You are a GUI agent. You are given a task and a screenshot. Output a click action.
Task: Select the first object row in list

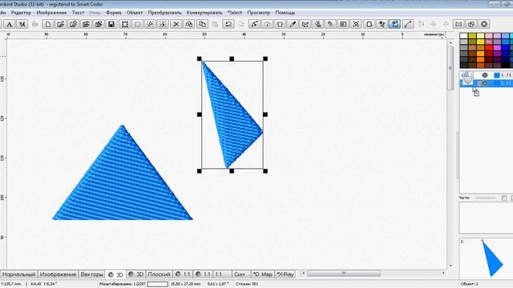487,75
